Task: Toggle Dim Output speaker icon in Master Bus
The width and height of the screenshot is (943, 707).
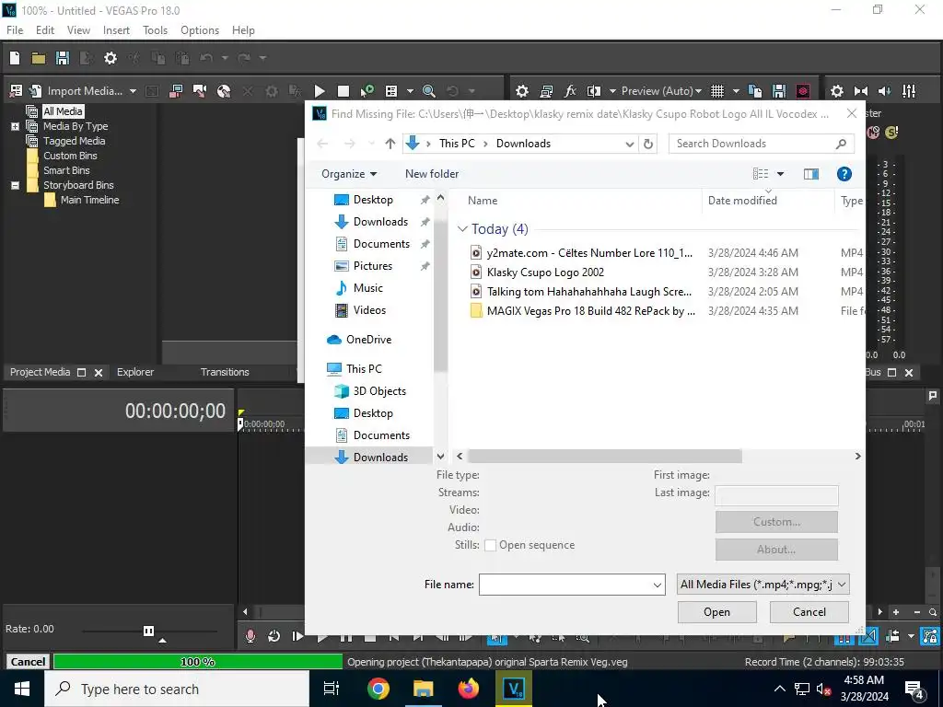Action: (x=885, y=91)
